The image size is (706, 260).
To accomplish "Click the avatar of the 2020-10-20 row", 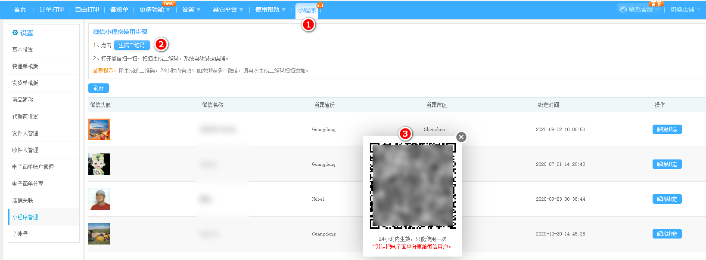I will [99, 234].
